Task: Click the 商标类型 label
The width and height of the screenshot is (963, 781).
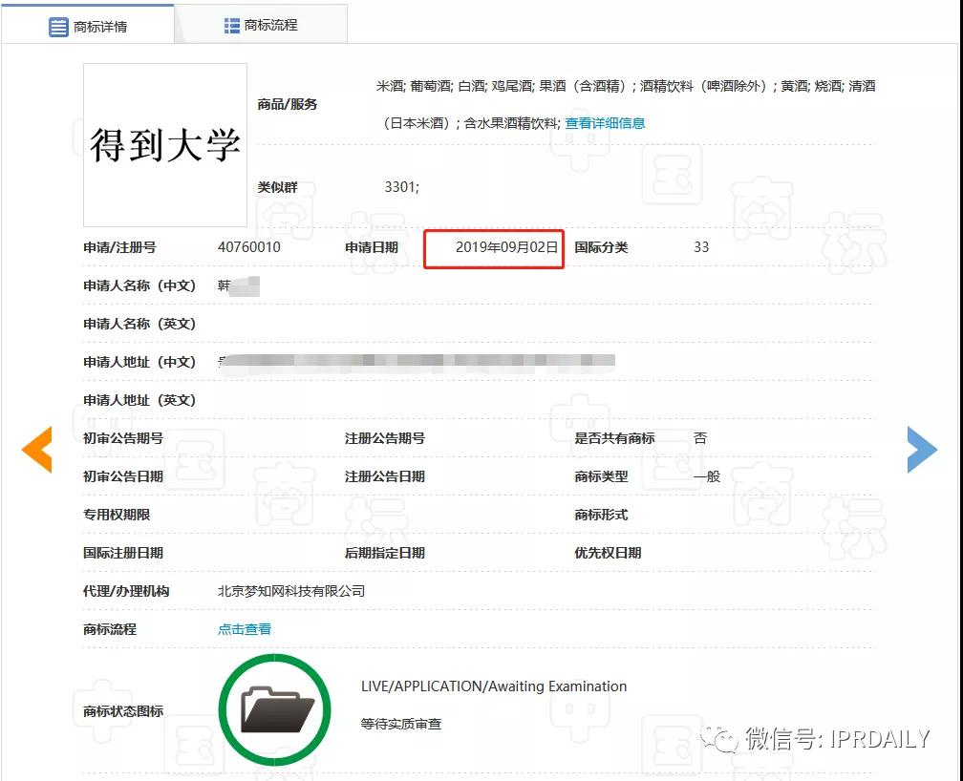Action: pyautogui.click(x=601, y=476)
